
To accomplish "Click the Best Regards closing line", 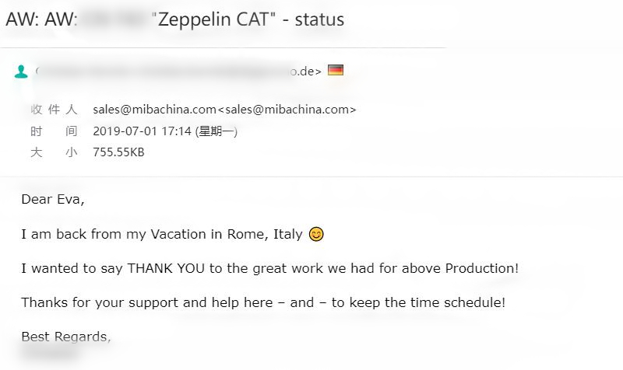I will [x=66, y=337].
